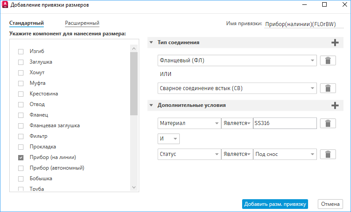351x212 pixels.
Task: Open the Под снос status value dropdown
Action: pyautogui.click(x=312, y=154)
